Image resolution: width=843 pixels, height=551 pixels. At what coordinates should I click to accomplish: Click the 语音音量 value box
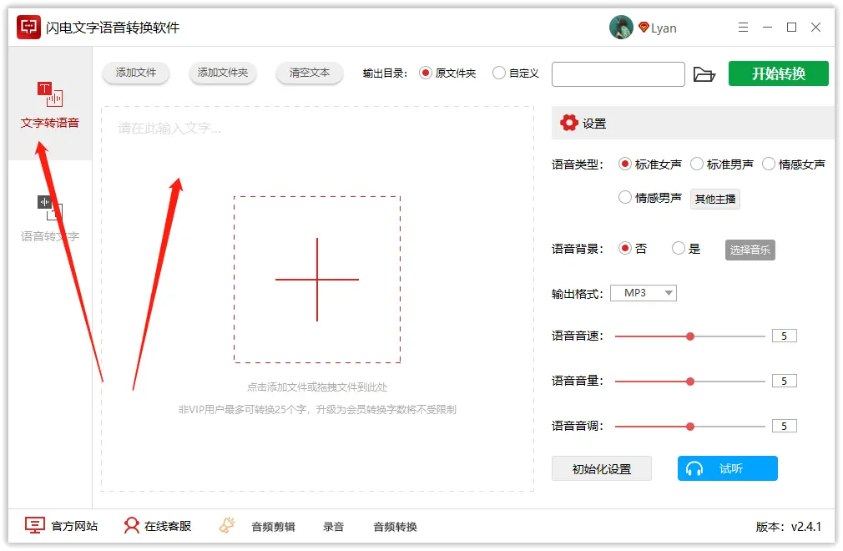pyautogui.click(x=785, y=382)
